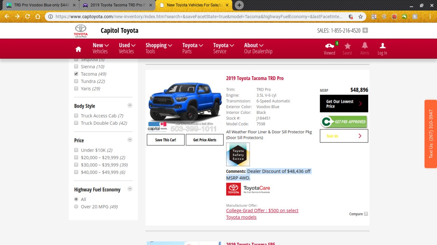Collapse the Body Style filter section
Viewport: 437px width, 245px height.
coord(130,105)
